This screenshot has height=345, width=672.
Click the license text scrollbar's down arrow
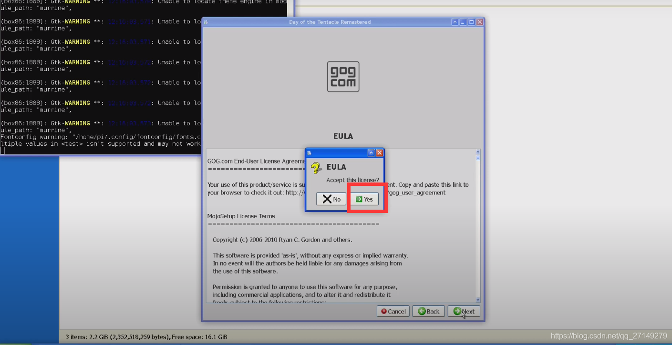click(478, 300)
